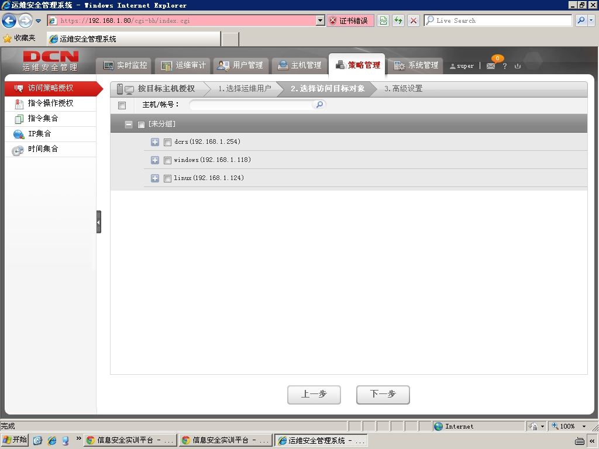Switch to the 实时监控 tab
The height and width of the screenshot is (449, 599).
click(125, 65)
